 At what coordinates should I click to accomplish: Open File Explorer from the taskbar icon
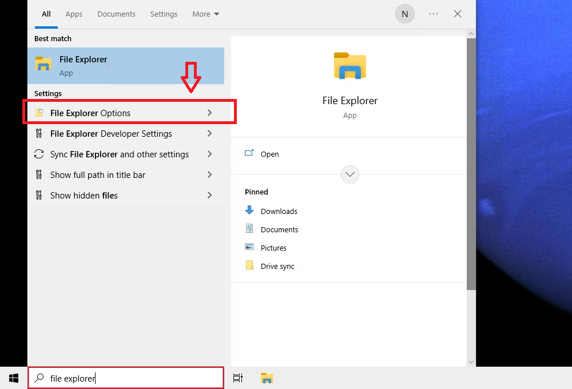(267, 378)
